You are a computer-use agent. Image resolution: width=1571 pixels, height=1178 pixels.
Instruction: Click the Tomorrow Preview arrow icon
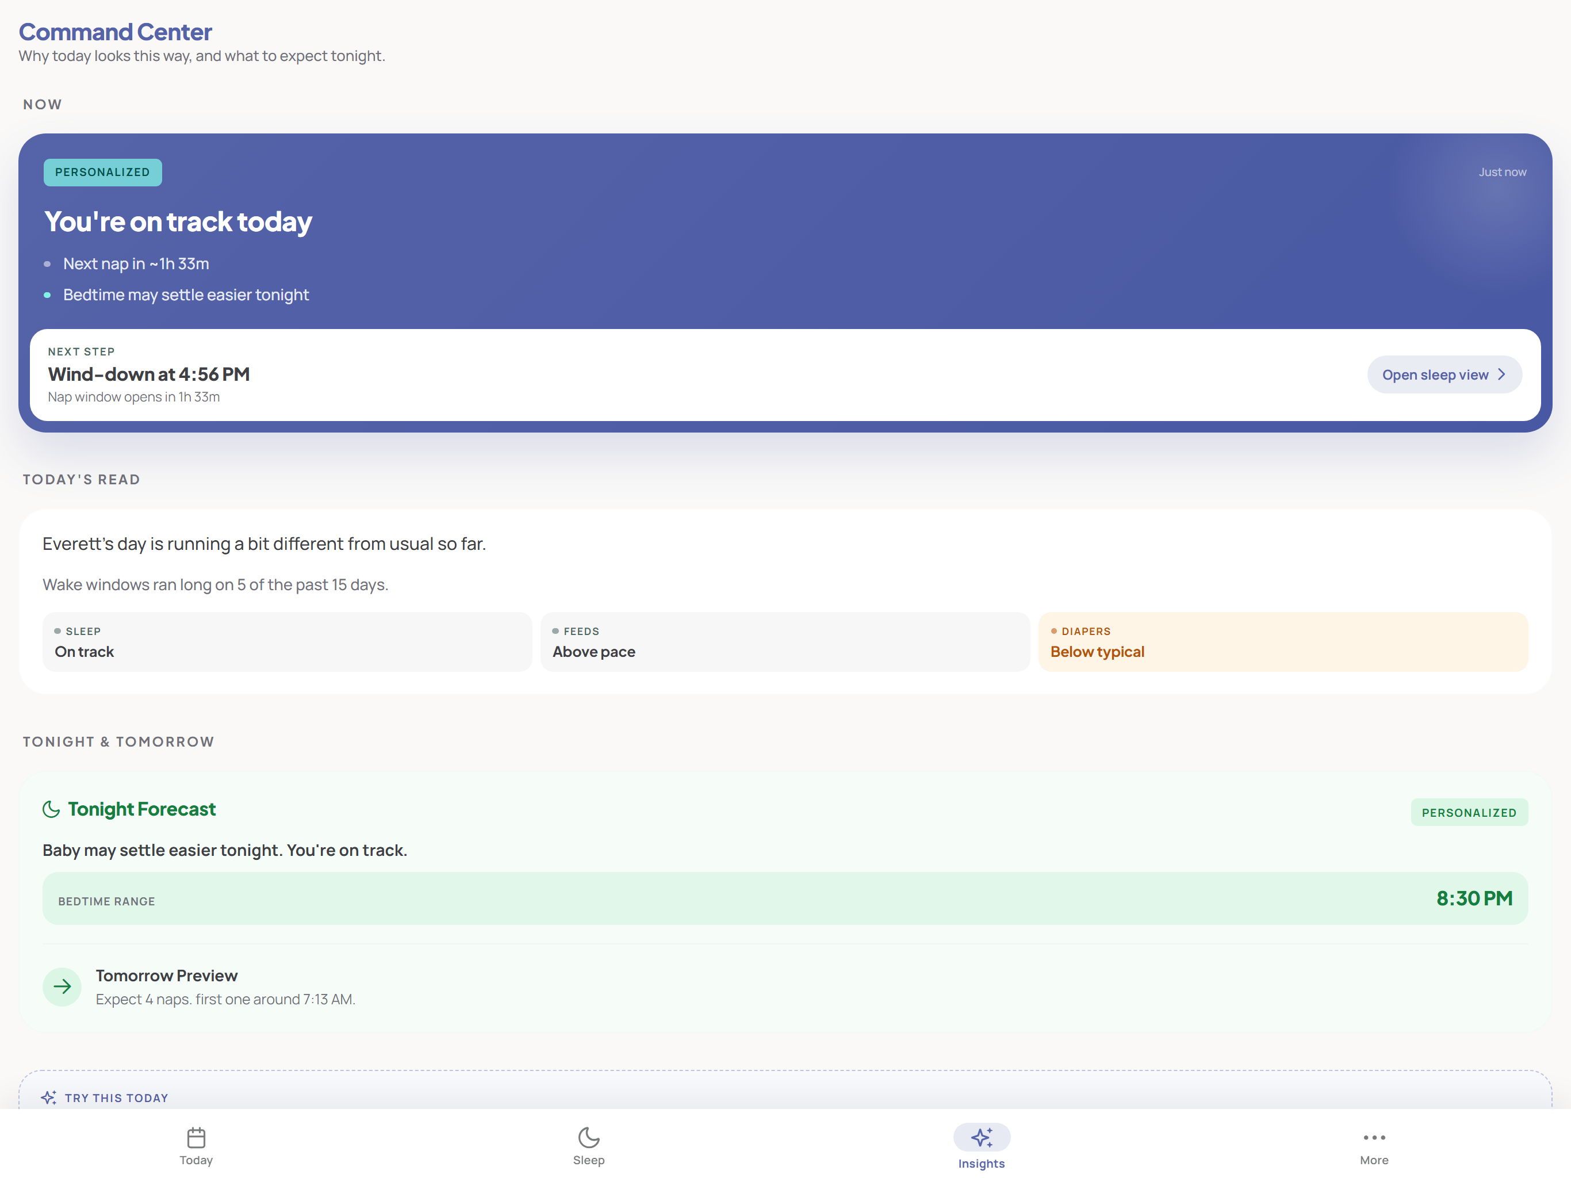tap(63, 987)
